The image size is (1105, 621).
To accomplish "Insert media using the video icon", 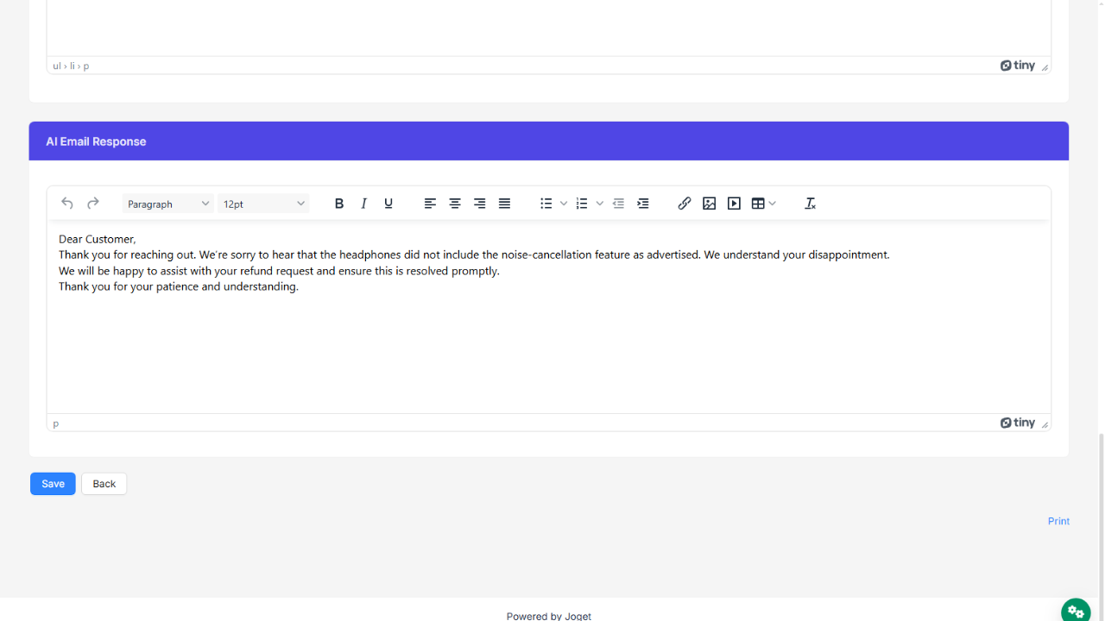I will [x=734, y=204].
